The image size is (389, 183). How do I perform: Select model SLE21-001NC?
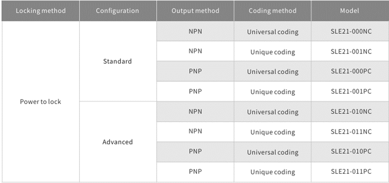tap(351, 52)
